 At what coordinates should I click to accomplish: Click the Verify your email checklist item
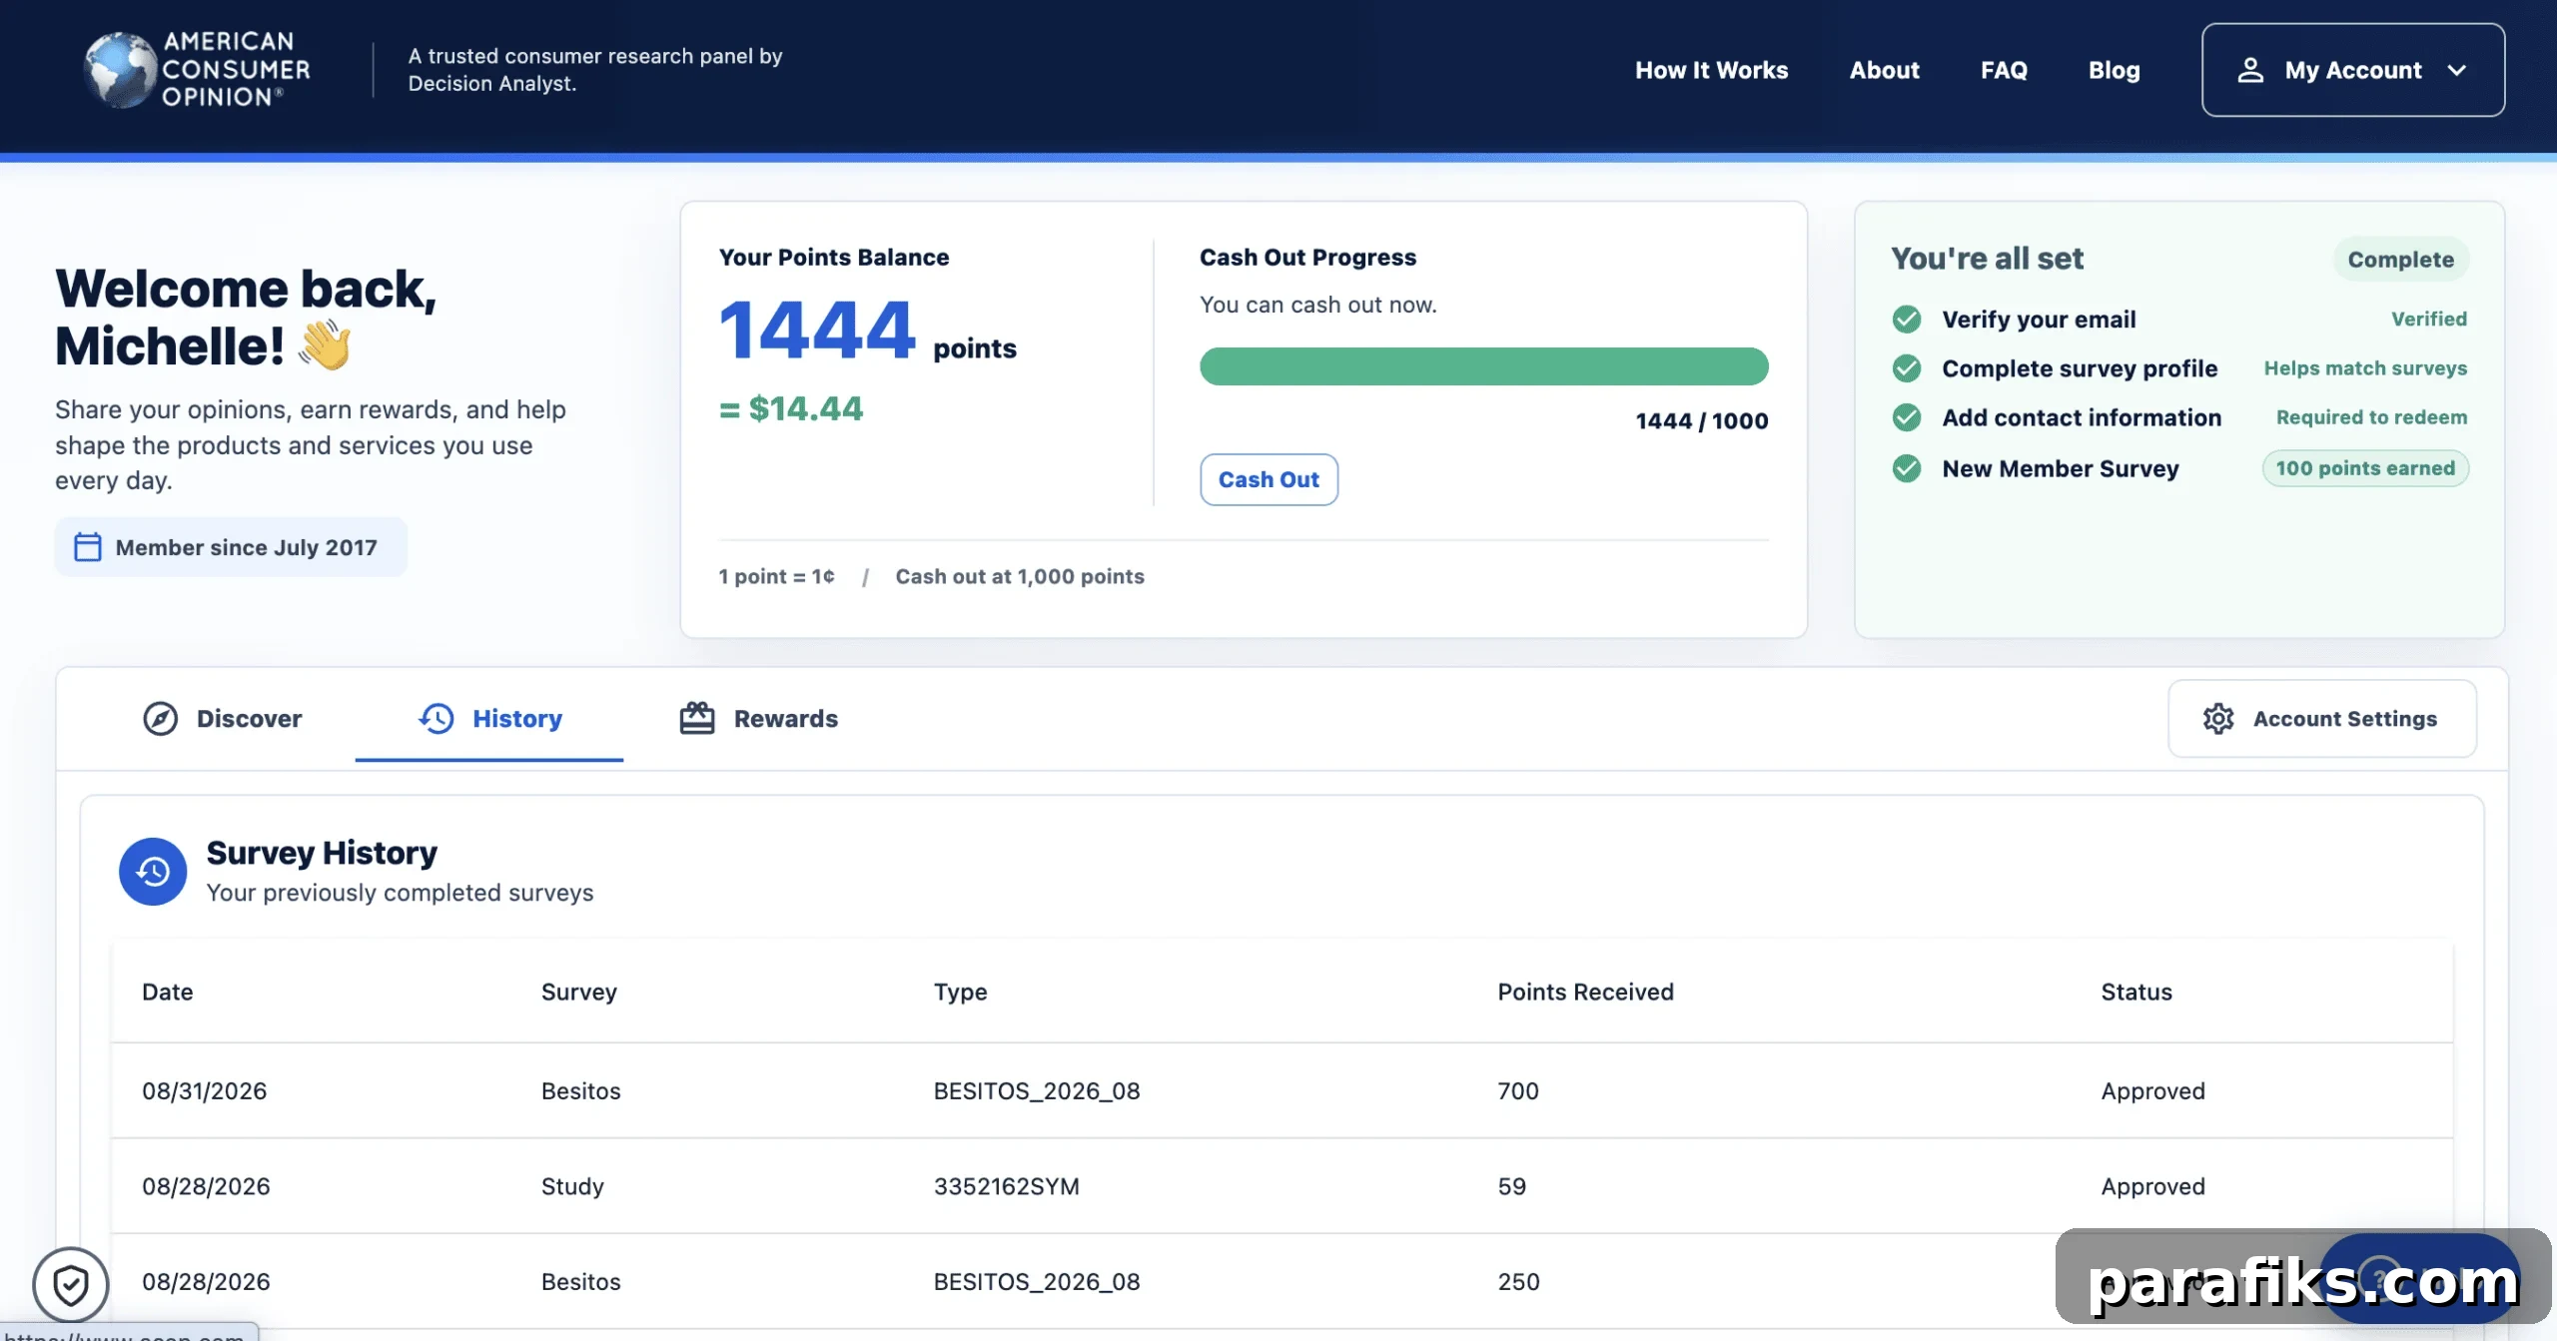2039,320
